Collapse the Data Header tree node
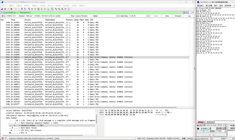Screen dimensions: 235x140 [4, 118]
